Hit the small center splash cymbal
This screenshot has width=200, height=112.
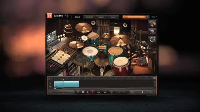106,35
